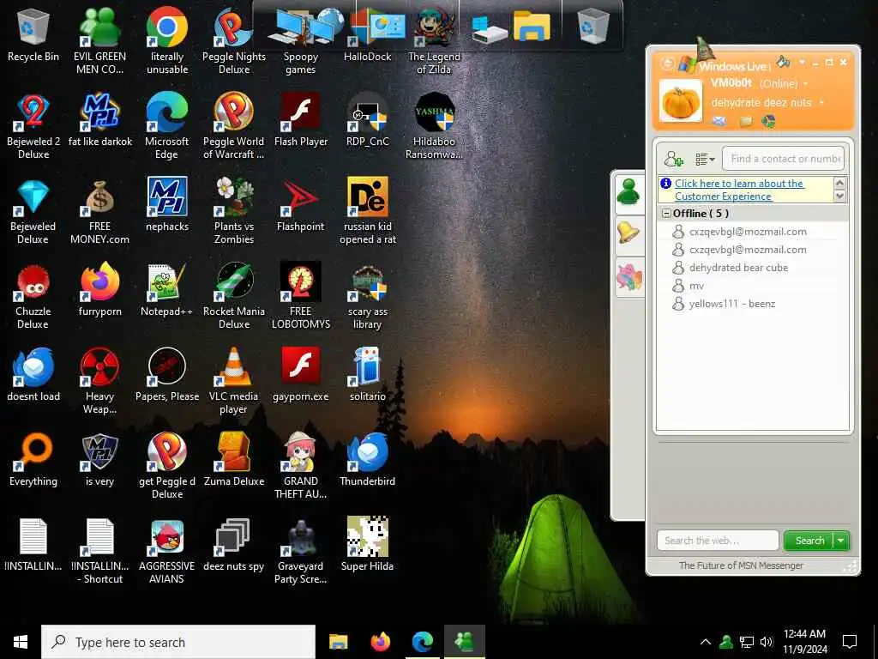Open the VLC media player shortcut
Screen dimensions: 878x659
(234, 380)
